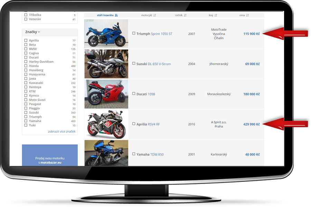Click the motocykl column header

[x=147, y=15]
